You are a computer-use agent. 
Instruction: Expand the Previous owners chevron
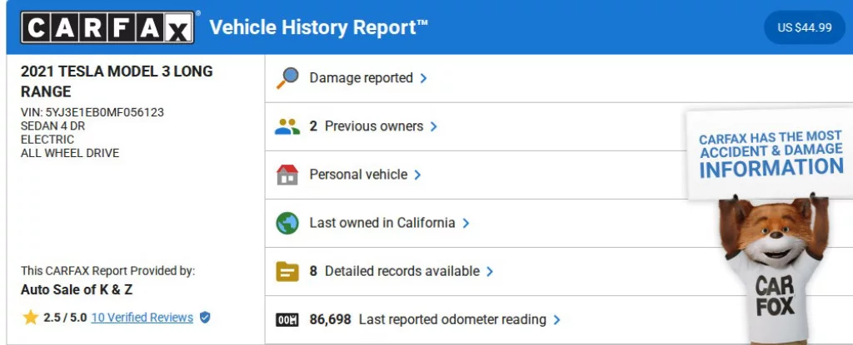tap(434, 126)
